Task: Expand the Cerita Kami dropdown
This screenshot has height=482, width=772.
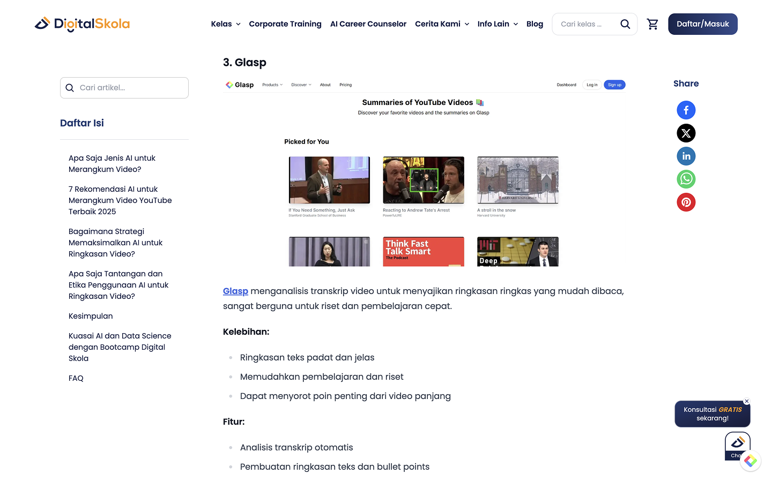Action: (442, 24)
